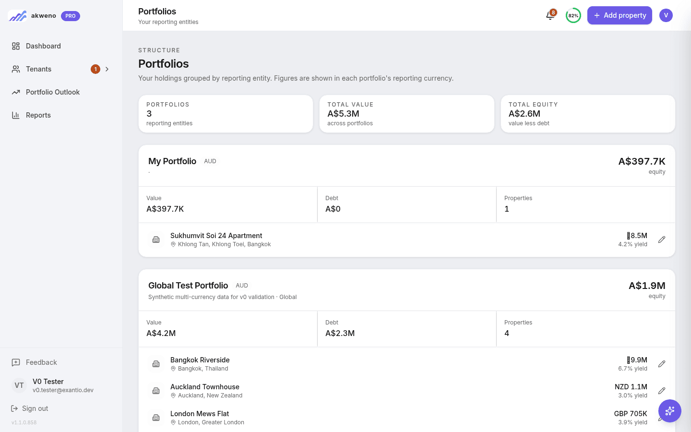691x432 pixels.
Task: Click the Reports bar chart icon
Action: click(x=16, y=115)
